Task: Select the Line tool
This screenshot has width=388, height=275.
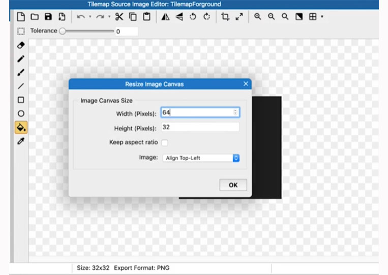Action: (21, 86)
